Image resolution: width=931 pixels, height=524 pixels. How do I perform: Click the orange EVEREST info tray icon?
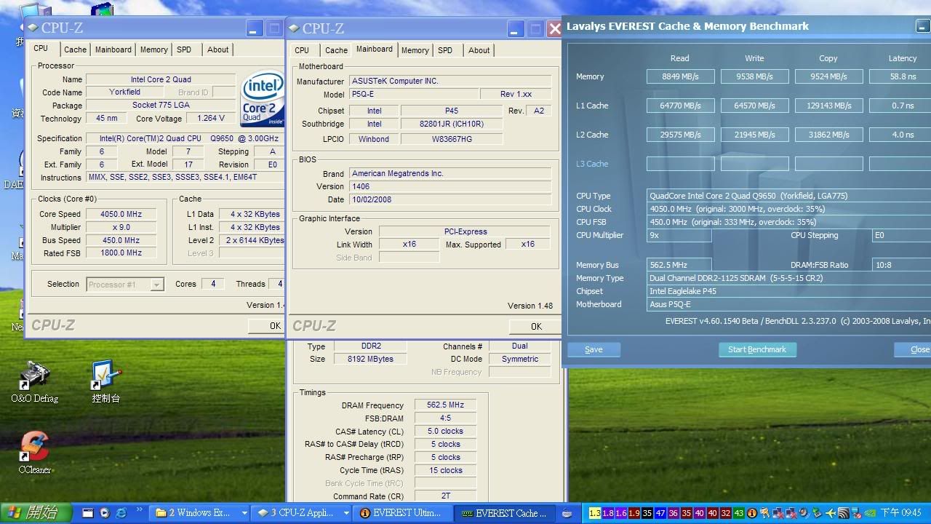coord(752,513)
